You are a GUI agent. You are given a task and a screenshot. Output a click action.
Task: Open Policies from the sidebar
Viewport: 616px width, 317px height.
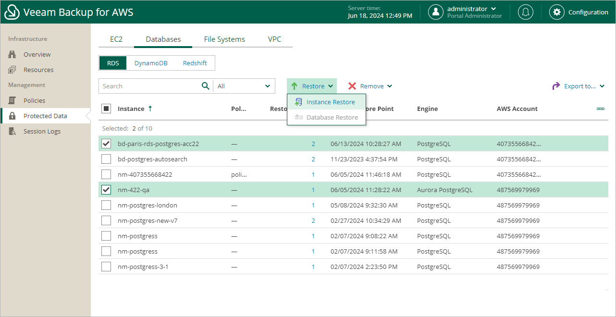(34, 100)
